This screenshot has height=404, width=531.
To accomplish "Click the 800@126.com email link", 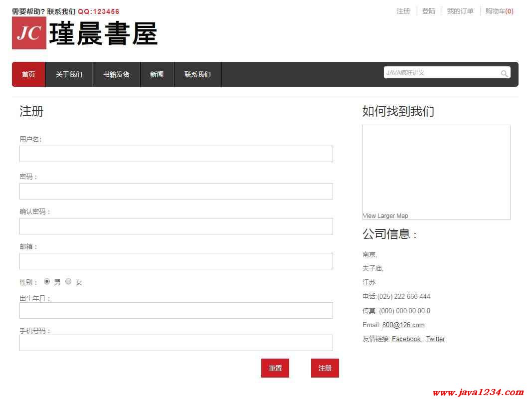I will [x=403, y=325].
